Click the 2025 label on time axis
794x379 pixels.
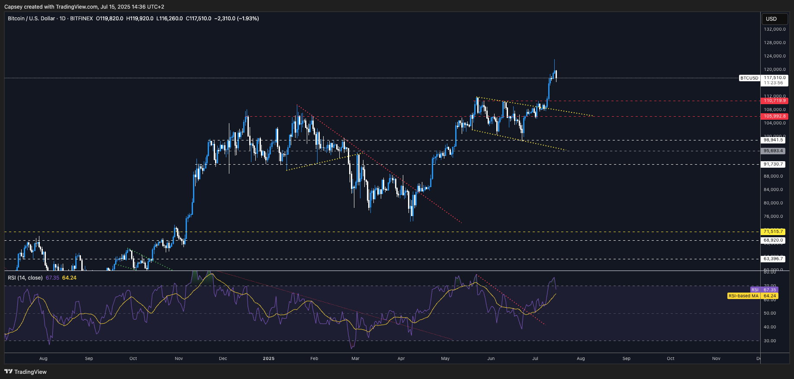click(x=269, y=359)
